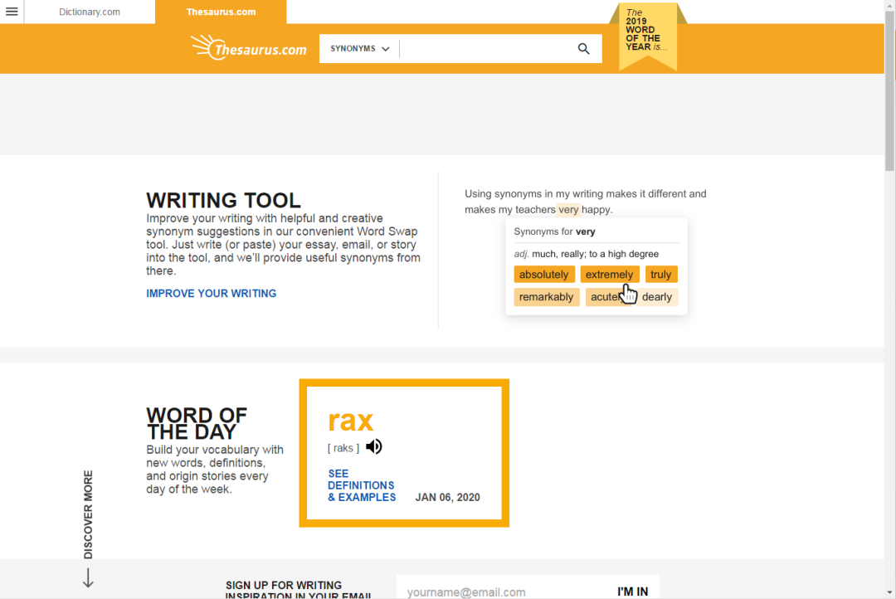Viewport: 896px width, 599px height.
Task: Choose the synonym remarkably
Action: [546, 297]
